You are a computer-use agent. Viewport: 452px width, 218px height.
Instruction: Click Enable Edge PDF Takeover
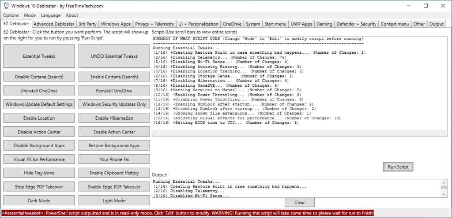click(114, 187)
